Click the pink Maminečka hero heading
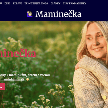108x108 pixels. pyautogui.click(x=18, y=53)
